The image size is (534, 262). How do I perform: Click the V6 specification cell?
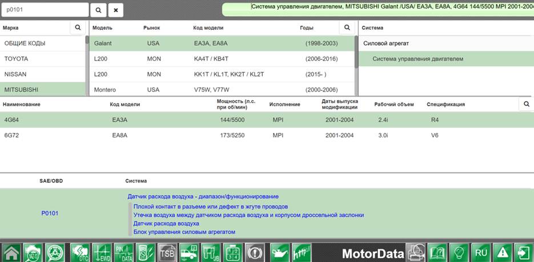tap(435, 136)
